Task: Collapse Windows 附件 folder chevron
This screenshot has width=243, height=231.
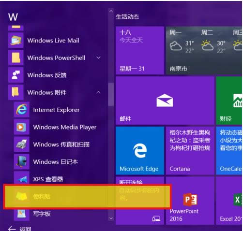Action: (x=98, y=92)
